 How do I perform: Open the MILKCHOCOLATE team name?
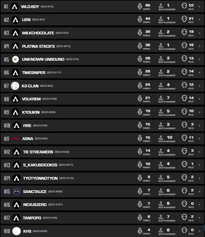click(38, 33)
